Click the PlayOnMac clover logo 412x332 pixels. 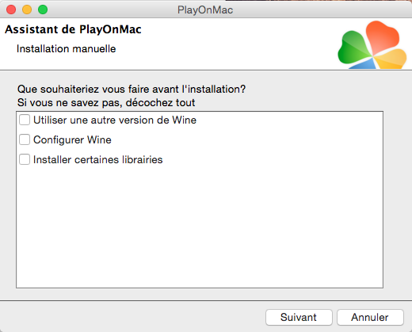tap(372, 45)
